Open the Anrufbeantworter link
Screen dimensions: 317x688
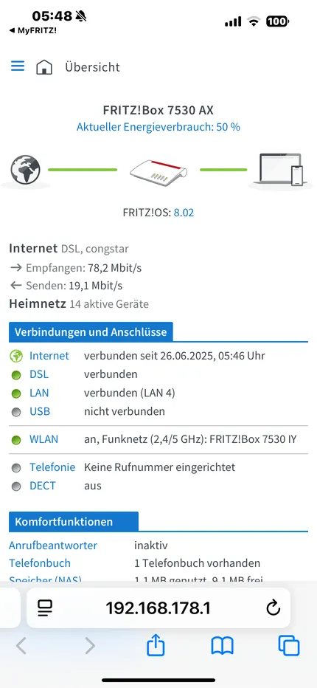53,546
